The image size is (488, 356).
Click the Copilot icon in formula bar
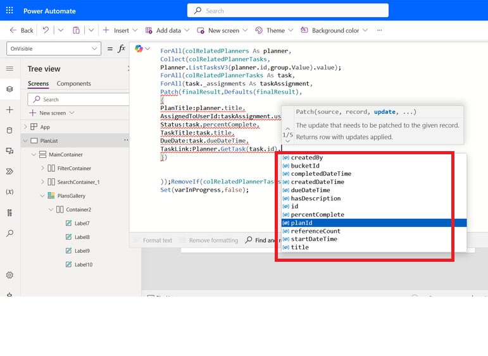(139, 49)
